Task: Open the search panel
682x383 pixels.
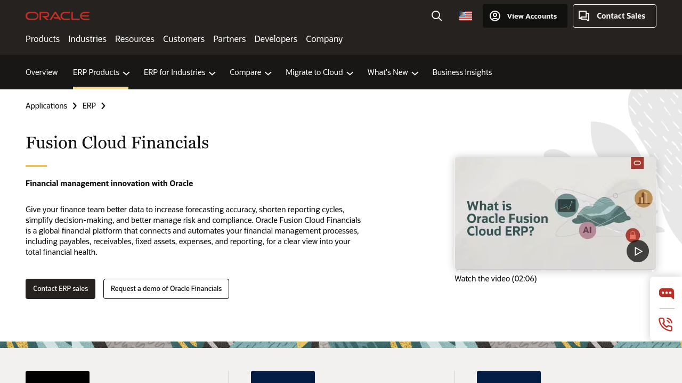Action: click(436, 16)
